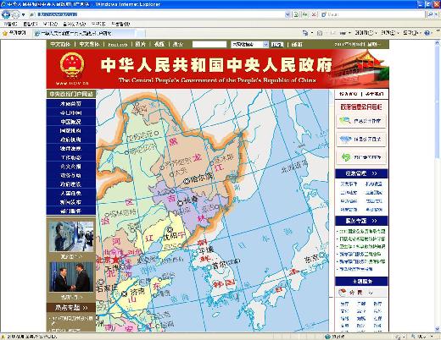Click the 中文简体 language link
The height and width of the screenshot is (340, 441).
(60, 44)
